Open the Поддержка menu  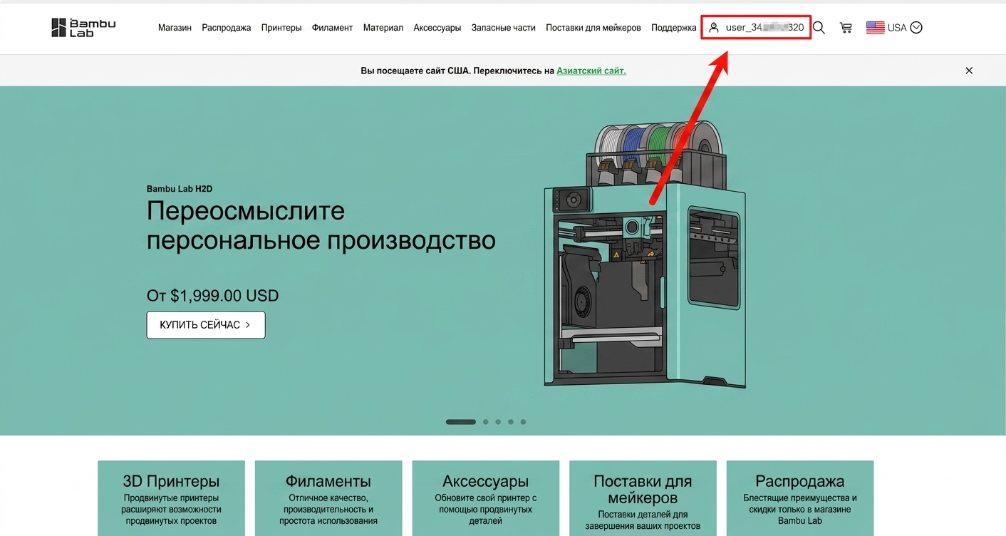click(x=674, y=28)
